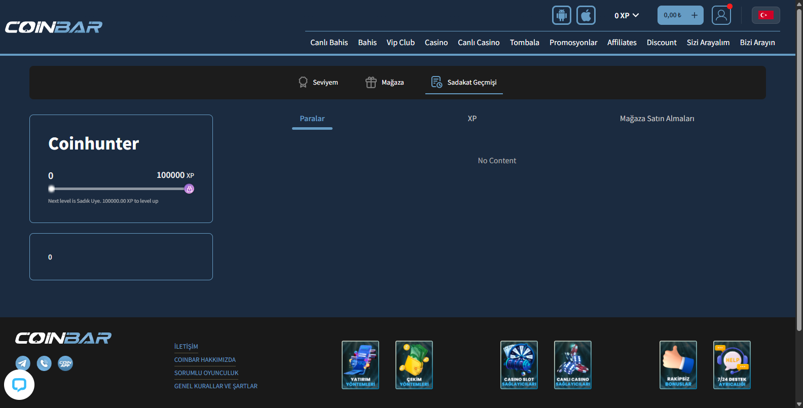Click the XP progress slider lock handle

189,189
